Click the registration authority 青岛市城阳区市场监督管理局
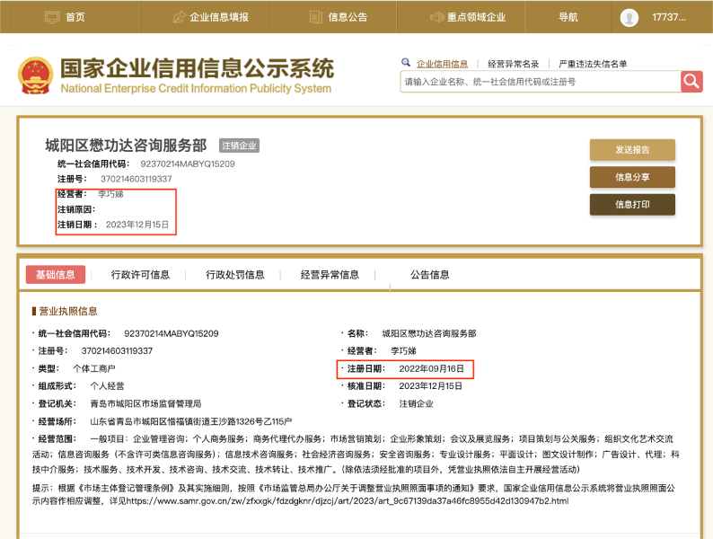The height and width of the screenshot is (539, 713). 145,404
